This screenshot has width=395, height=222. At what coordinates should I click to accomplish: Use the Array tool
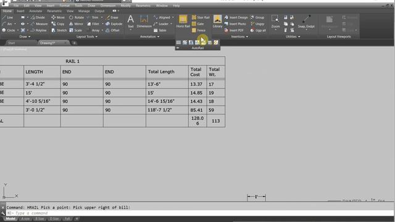[x=93, y=30]
